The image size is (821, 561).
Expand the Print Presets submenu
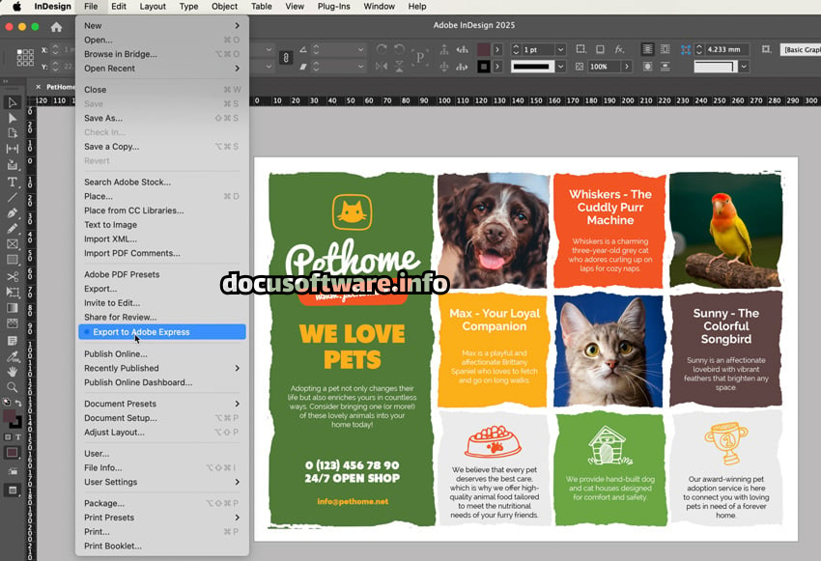point(162,518)
